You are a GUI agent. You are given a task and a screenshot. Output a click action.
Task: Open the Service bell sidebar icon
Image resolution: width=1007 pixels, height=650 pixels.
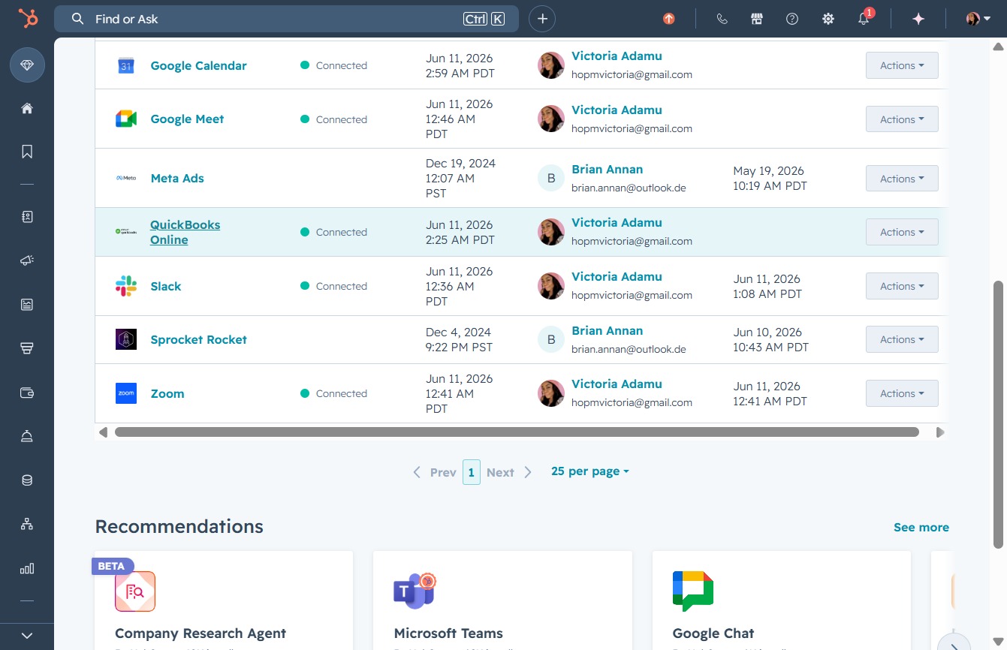point(27,437)
